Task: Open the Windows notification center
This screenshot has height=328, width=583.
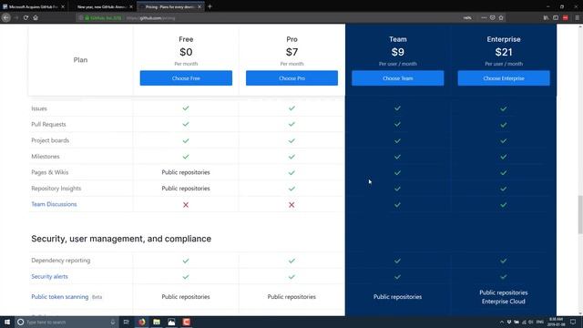Action: click(573, 322)
